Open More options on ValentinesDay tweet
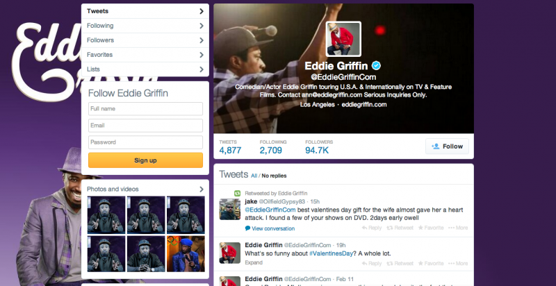 click(x=458, y=263)
